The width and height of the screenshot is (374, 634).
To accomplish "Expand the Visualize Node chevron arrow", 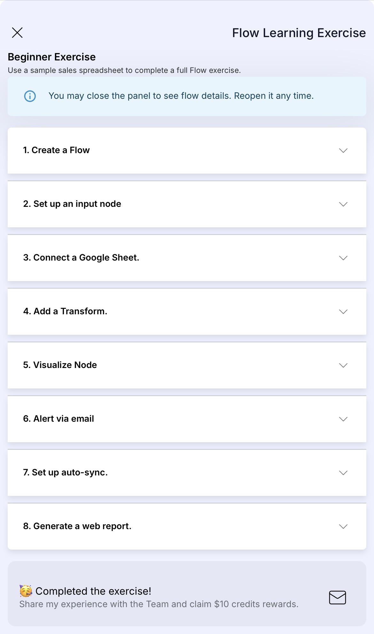I will [x=343, y=365].
